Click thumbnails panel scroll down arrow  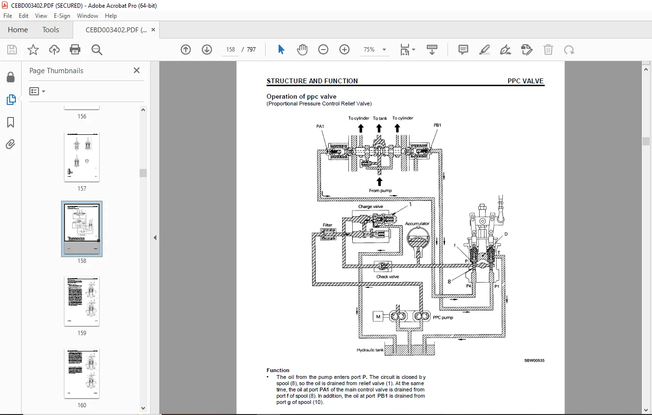(x=143, y=407)
